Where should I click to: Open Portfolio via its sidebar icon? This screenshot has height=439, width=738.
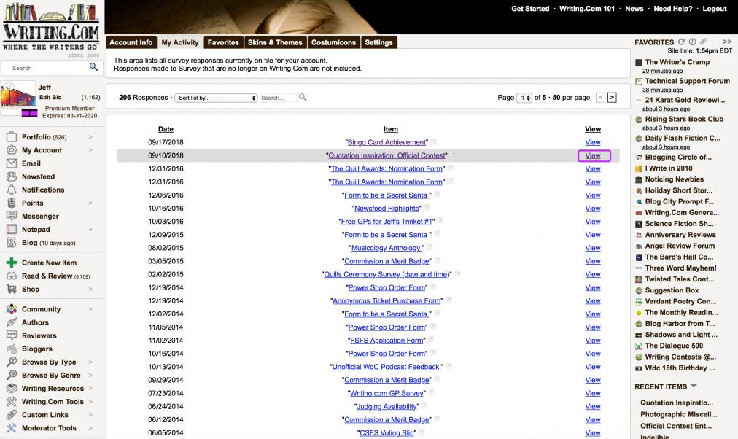[12, 137]
